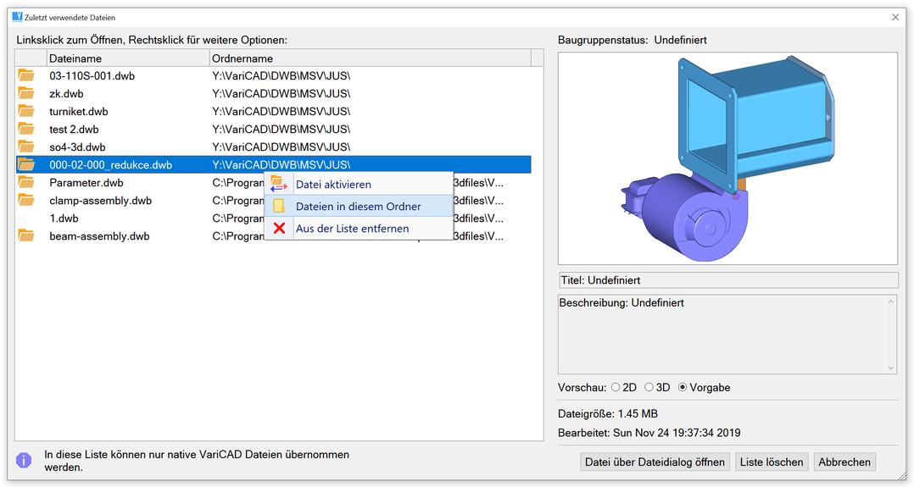Select the 2D preview radio button
914x487 pixels.
click(616, 387)
